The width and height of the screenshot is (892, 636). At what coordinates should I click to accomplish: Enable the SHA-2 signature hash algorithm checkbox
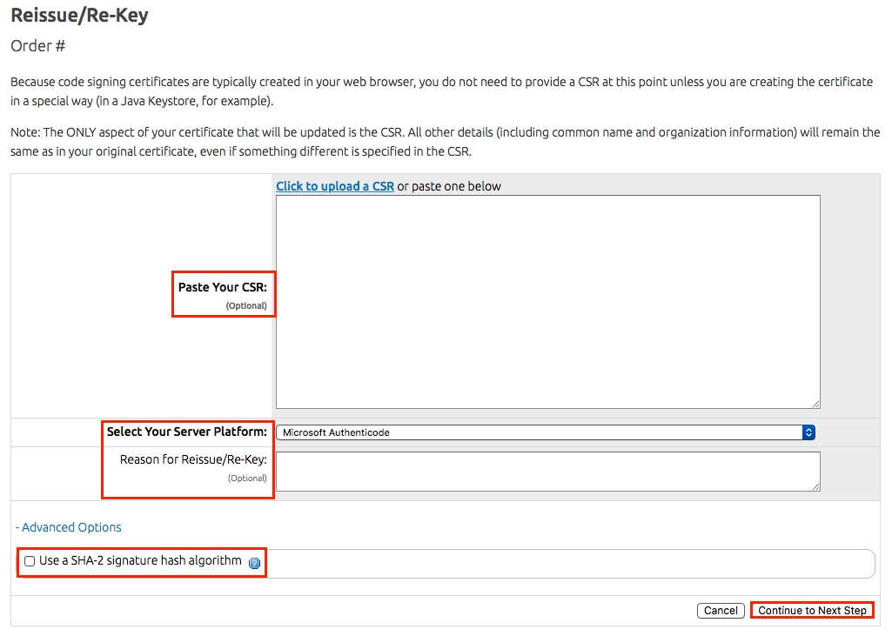pyautogui.click(x=30, y=561)
